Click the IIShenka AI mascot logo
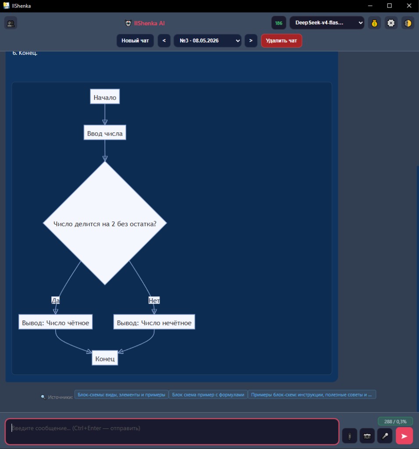 point(128,23)
